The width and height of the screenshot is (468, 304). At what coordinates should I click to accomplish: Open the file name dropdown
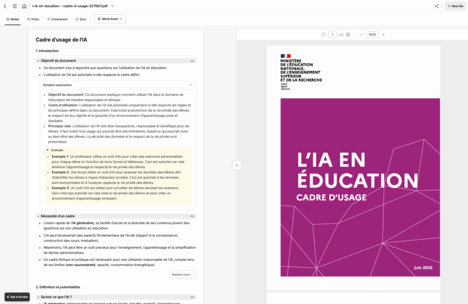click(x=113, y=6)
